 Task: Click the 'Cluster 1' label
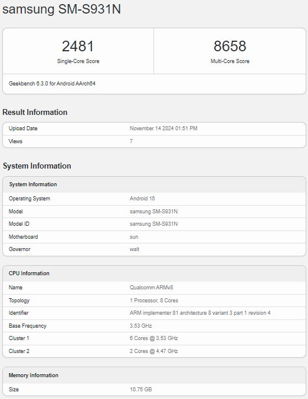[19, 338]
